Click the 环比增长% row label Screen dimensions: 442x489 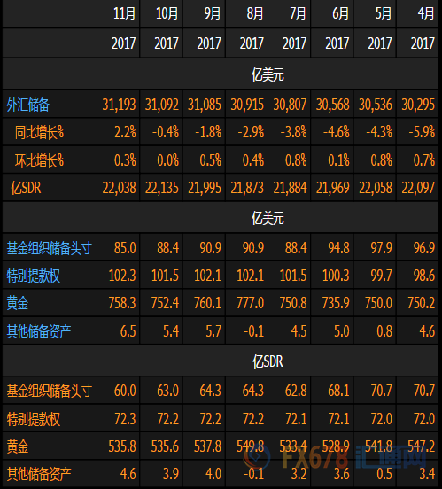39,160
